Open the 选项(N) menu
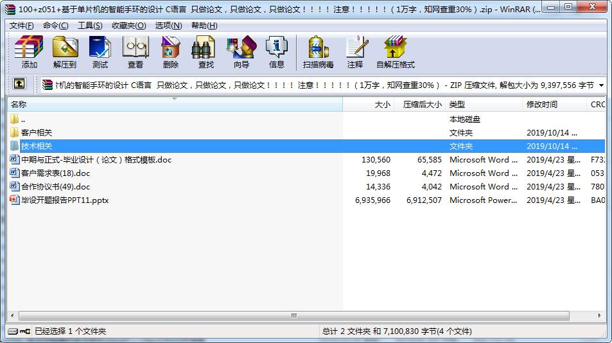Screen dimensions: 612x343 [169, 25]
